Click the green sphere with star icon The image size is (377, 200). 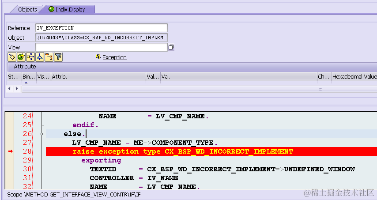(x=21, y=57)
